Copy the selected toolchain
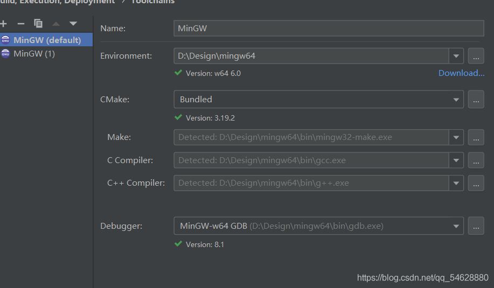Screen dimensions: 494x288 38,24
